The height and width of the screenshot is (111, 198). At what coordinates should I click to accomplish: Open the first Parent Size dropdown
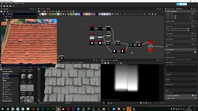pyautogui.click(x=133, y=14)
